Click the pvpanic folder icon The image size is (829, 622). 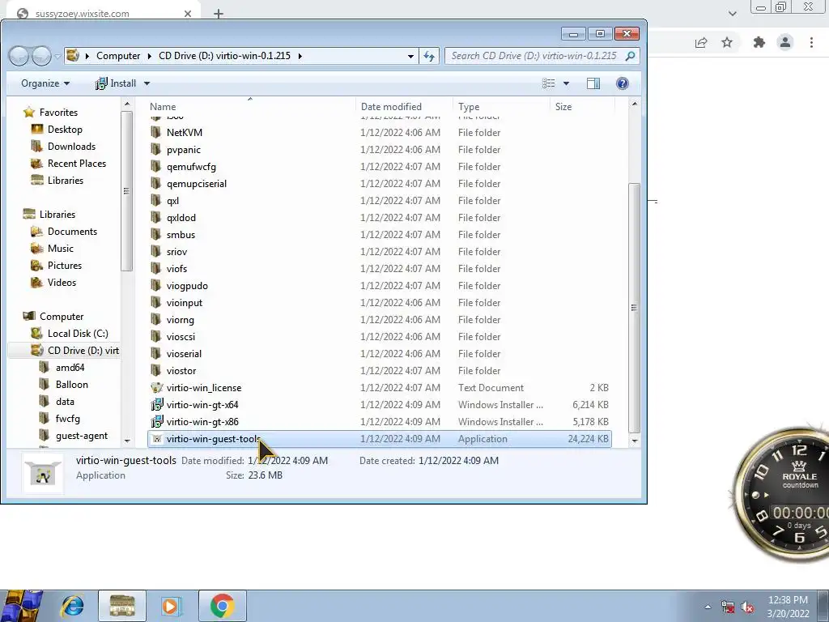[x=156, y=150]
